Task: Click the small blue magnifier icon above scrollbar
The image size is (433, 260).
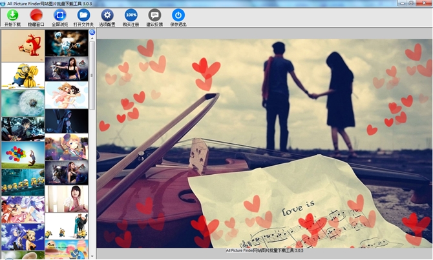Action: pyautogui.click(x=92, y=32)
